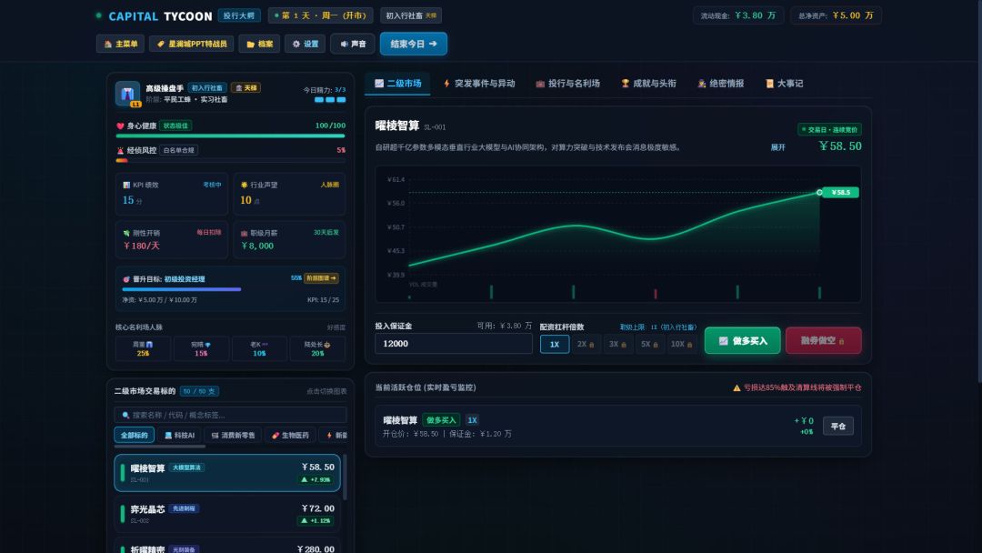Viewport: 982px width, 553px height.
Task: Select the 陆处长 contact card
Action: [x=317, y=349]
